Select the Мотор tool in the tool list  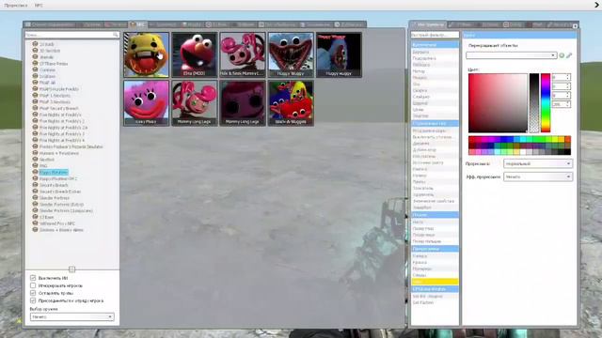click(x=435, y=71)
